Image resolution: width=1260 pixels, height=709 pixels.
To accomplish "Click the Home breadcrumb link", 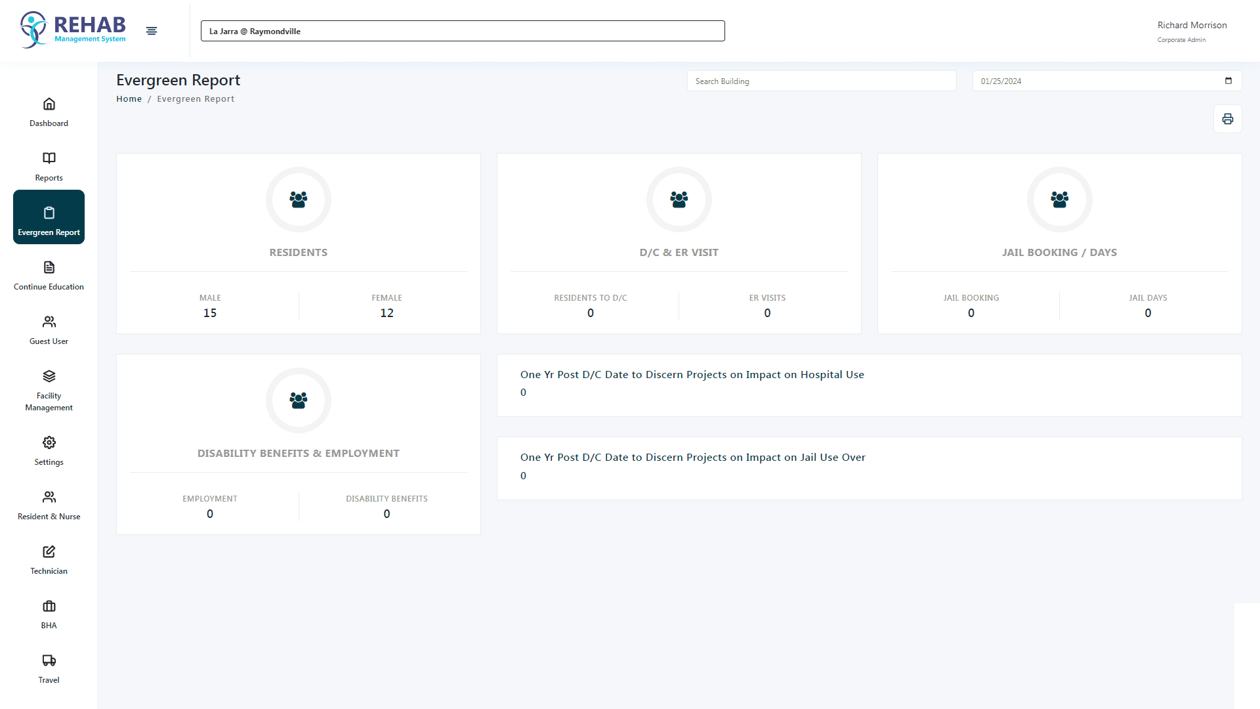I will point(129,98).
